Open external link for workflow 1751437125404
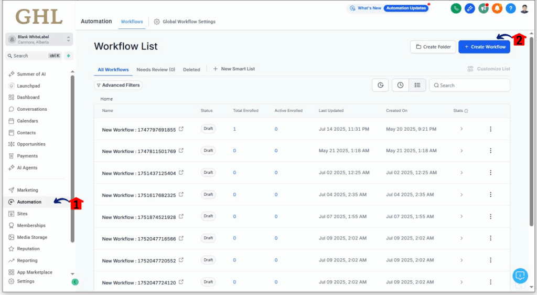 coord(181,172)
